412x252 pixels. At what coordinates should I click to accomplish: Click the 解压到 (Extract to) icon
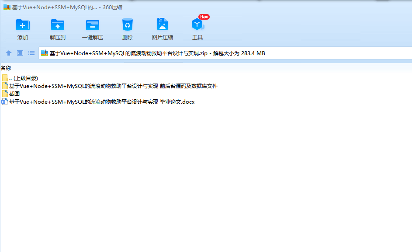click(x=58, y=25)
